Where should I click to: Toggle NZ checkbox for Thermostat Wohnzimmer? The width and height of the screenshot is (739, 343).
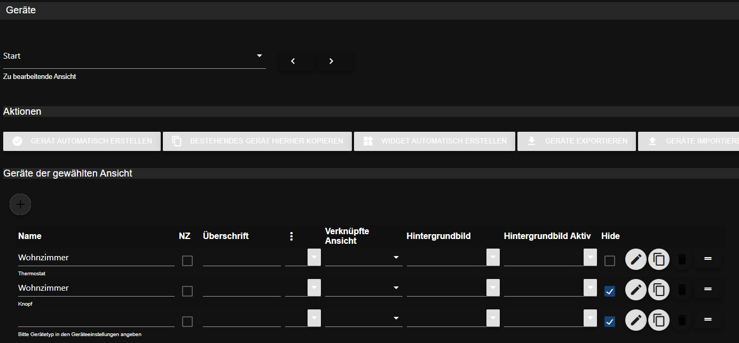tap(187, 261)
